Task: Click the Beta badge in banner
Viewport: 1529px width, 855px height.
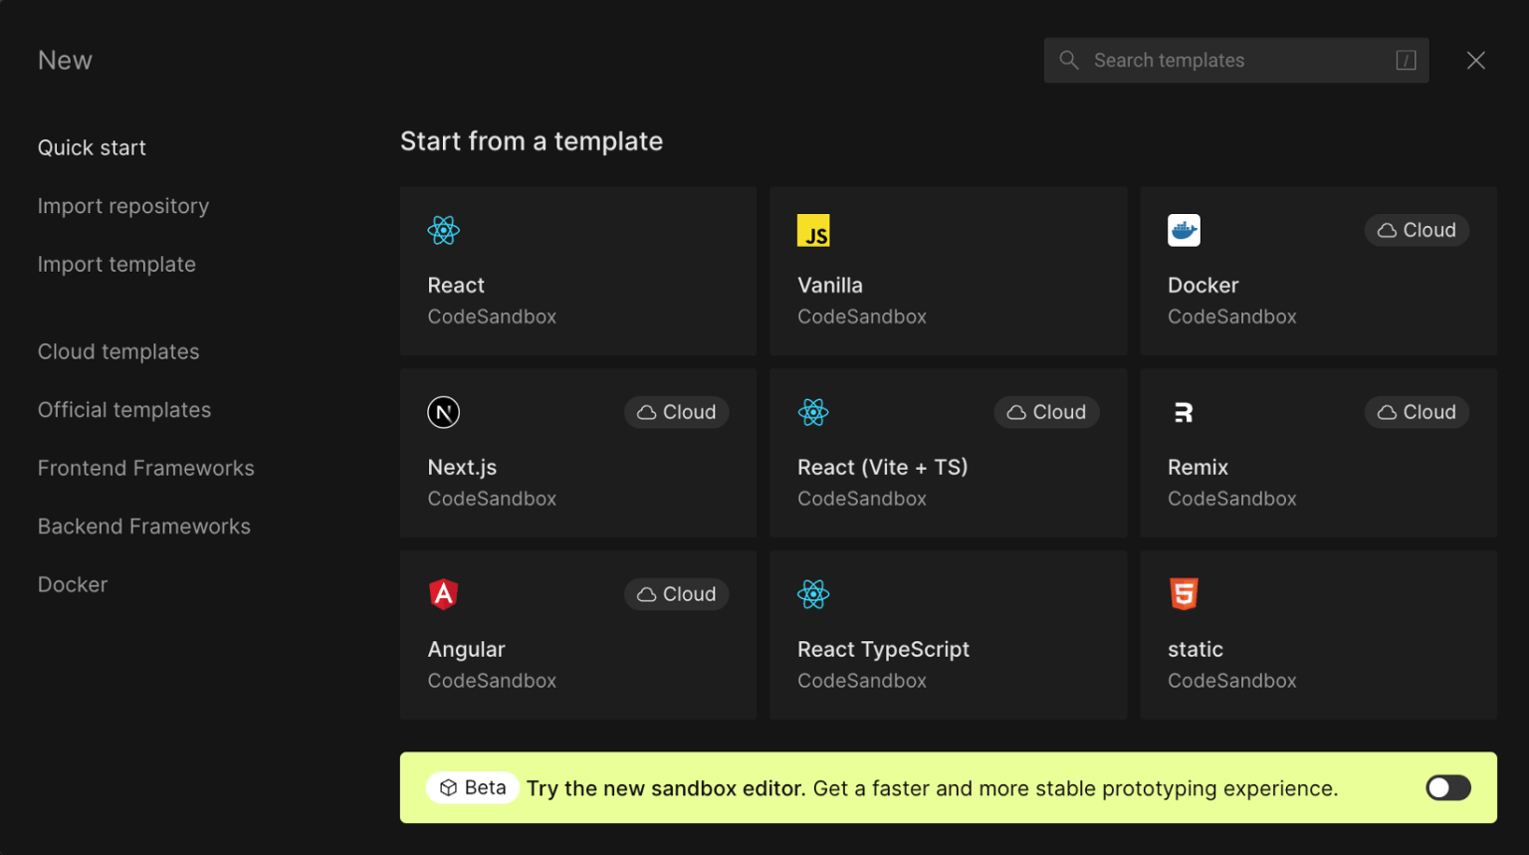Action: pyautogui.click(x=473, y=787)
